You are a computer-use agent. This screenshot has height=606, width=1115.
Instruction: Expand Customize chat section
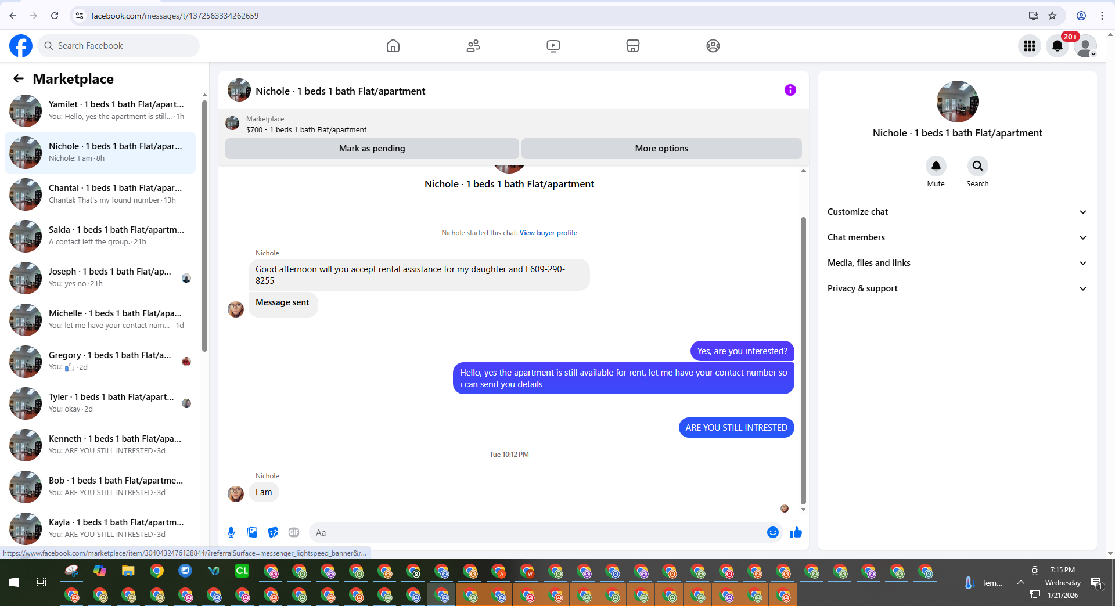click(957, 212)
